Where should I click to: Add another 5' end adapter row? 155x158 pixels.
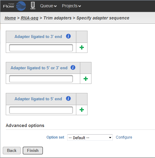(x=82, y=110)
